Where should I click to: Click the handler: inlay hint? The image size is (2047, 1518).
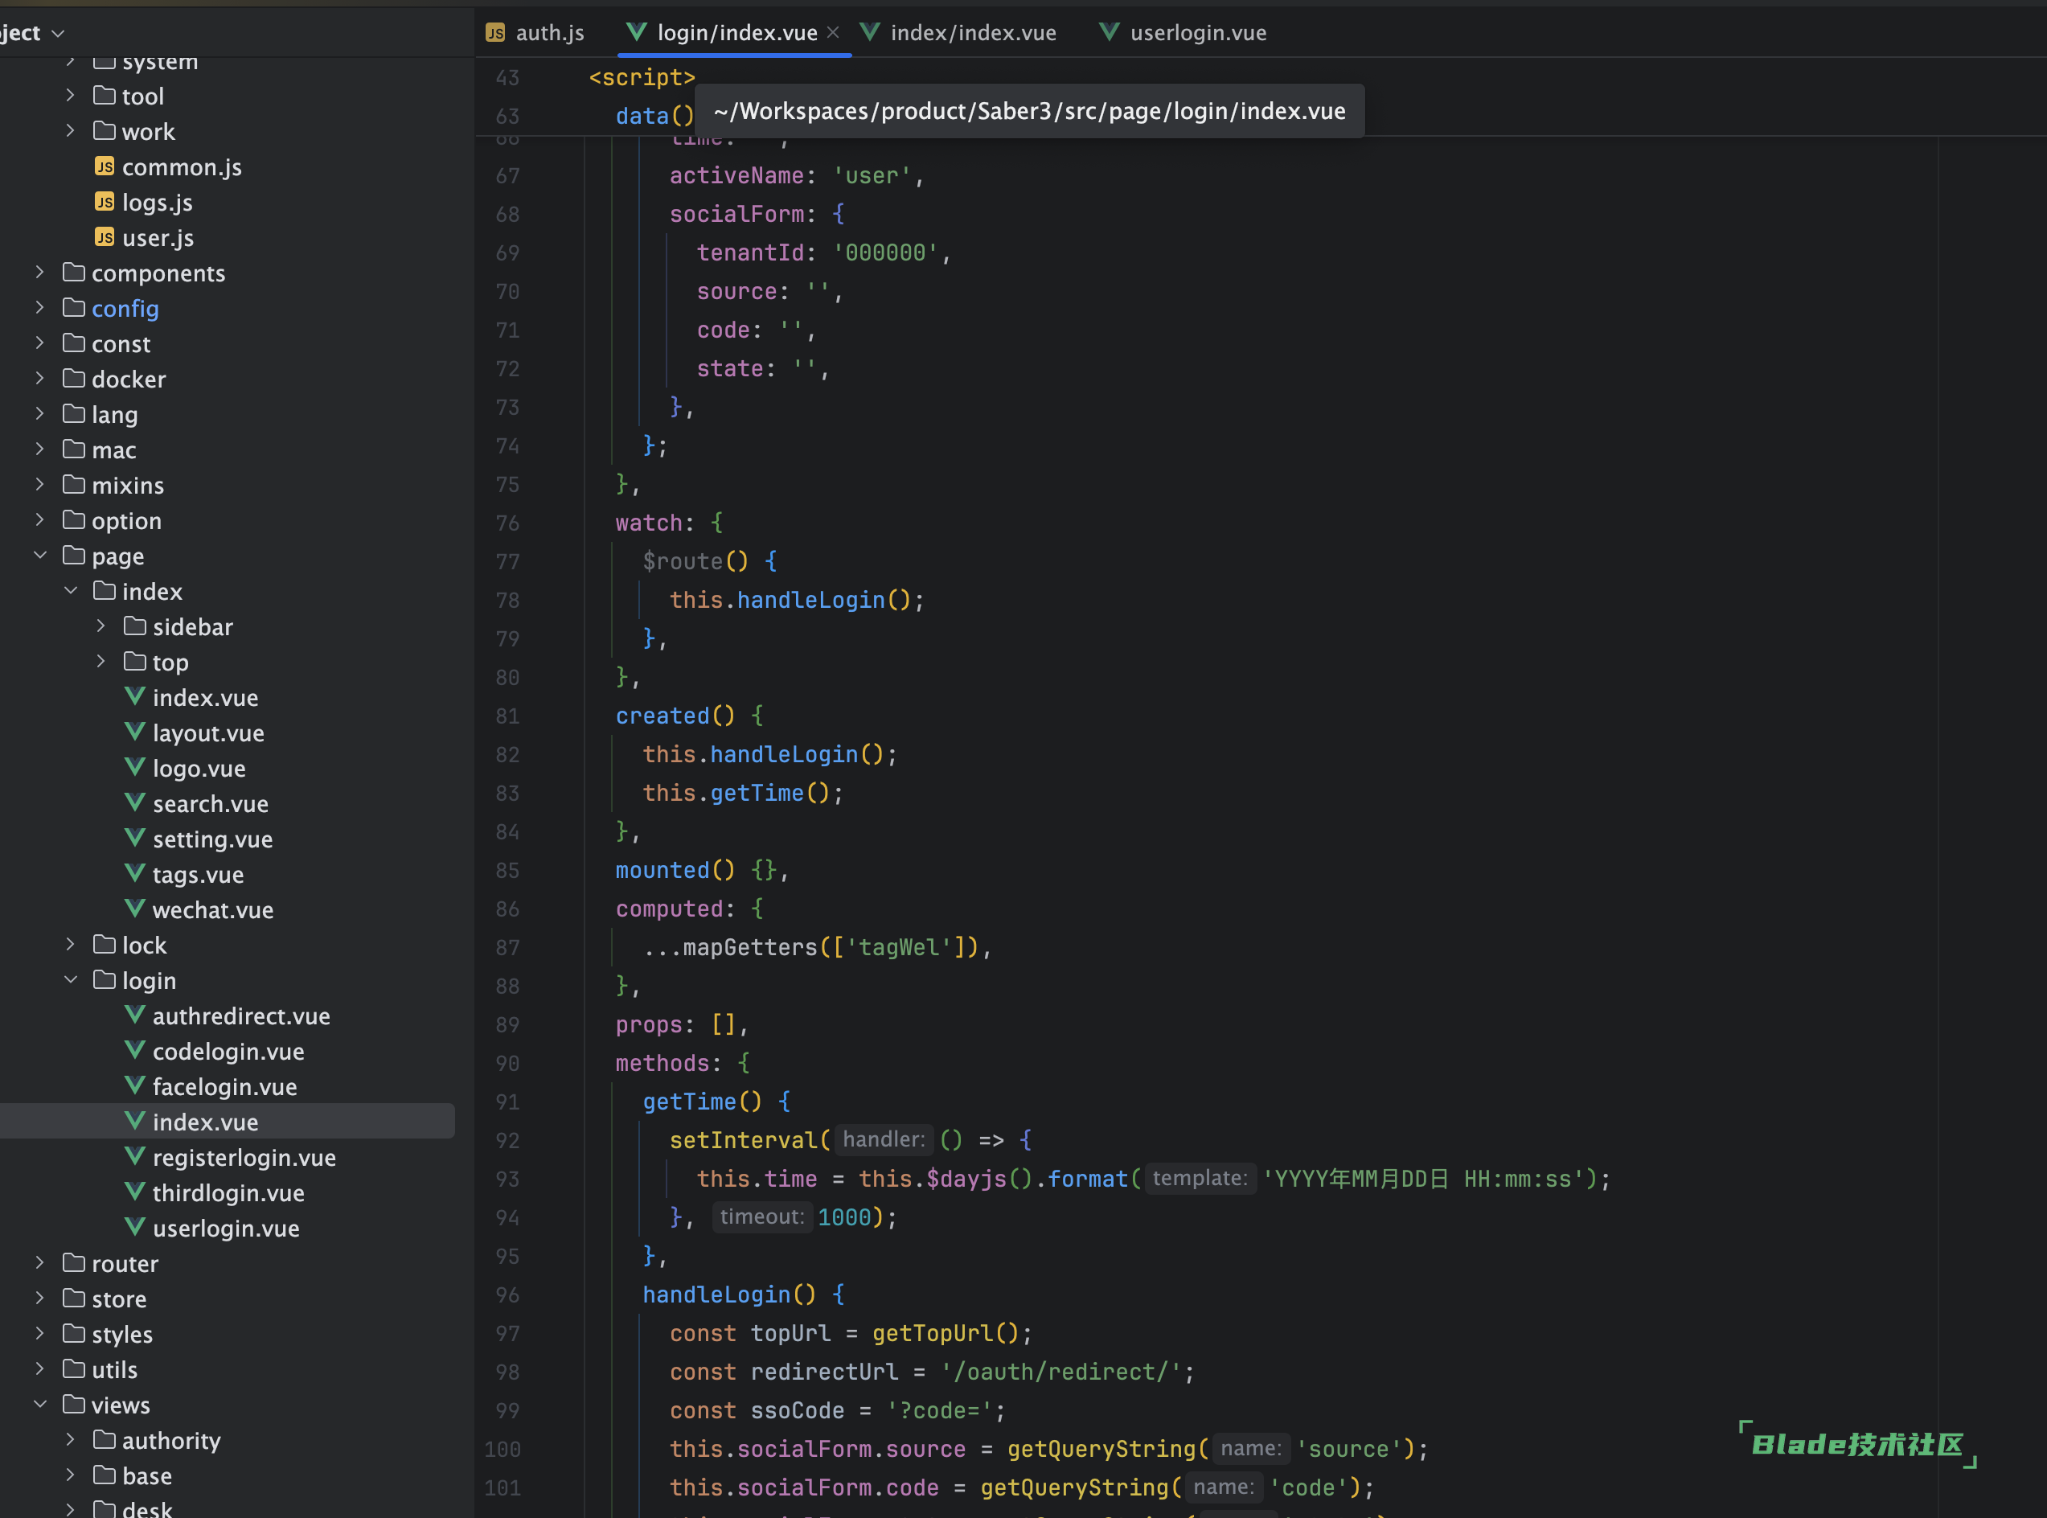[x=884, y=1139]
